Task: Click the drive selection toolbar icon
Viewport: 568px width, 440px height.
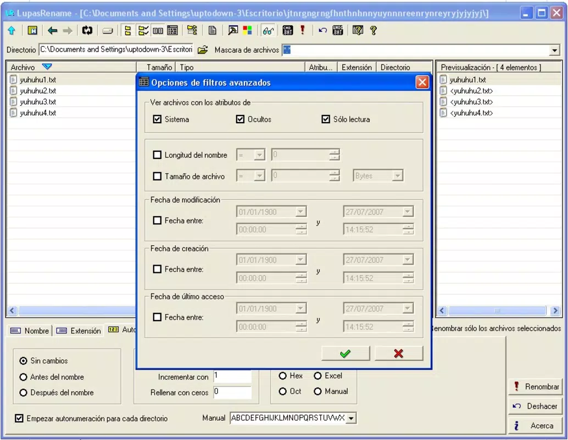Action: (x=108, y=31)
